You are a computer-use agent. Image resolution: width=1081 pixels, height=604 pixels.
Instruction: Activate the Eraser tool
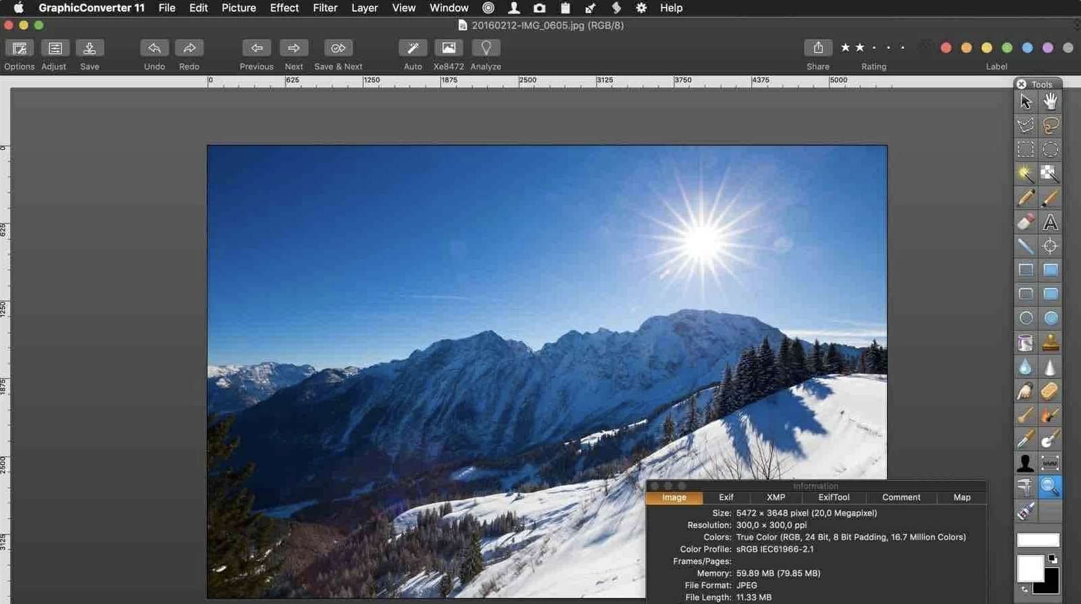(x=1025, y=222)
